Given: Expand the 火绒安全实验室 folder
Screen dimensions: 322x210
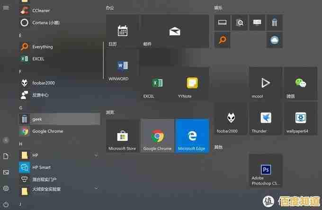Looking at the screenshot, I should click(x=96, y=189).
